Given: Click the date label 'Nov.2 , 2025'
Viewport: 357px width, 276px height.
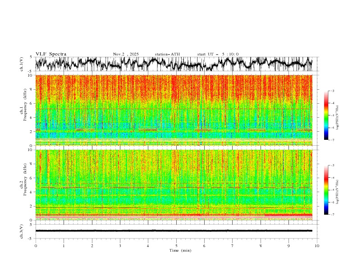Looking at the screenshot, I should [126, 54].
